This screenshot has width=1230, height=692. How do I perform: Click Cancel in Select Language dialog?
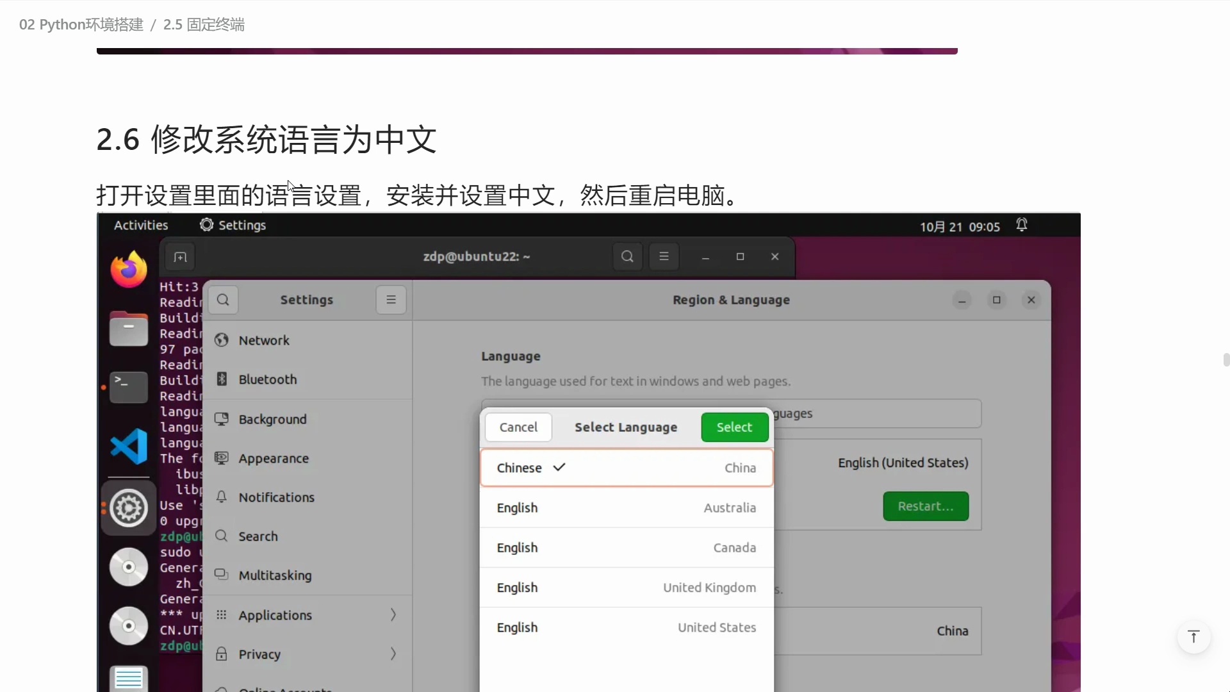tap(518, 427)
